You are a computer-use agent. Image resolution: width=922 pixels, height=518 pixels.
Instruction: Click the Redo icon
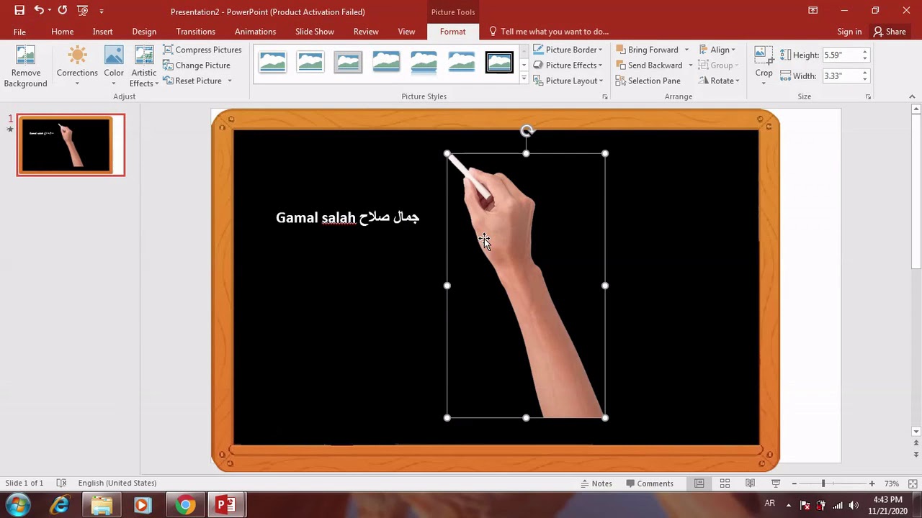coord(63,11)
